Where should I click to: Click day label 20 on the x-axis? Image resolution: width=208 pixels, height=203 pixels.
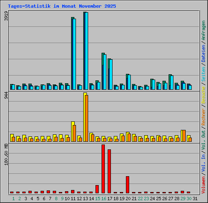click(x=128, y=199)
